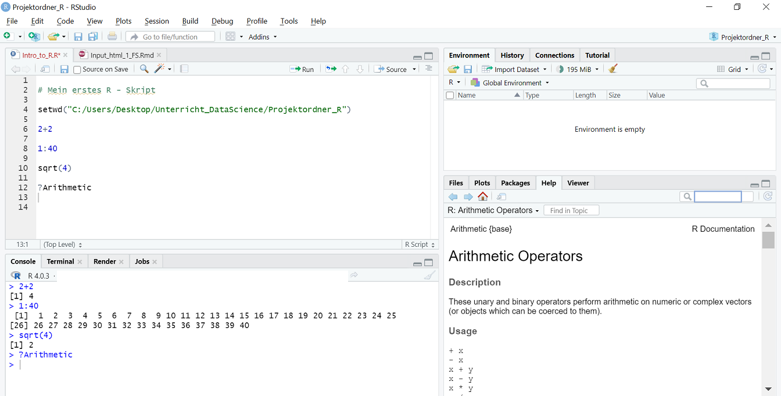Open the Global Environment dropdown
The image size is (781, 396).
(x=510, y=82)
